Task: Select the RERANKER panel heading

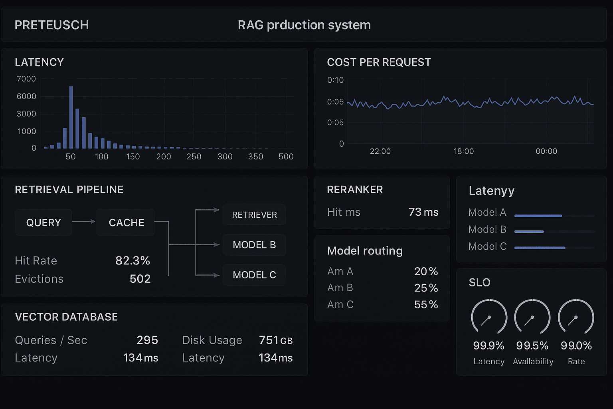Action: point(355,190)
